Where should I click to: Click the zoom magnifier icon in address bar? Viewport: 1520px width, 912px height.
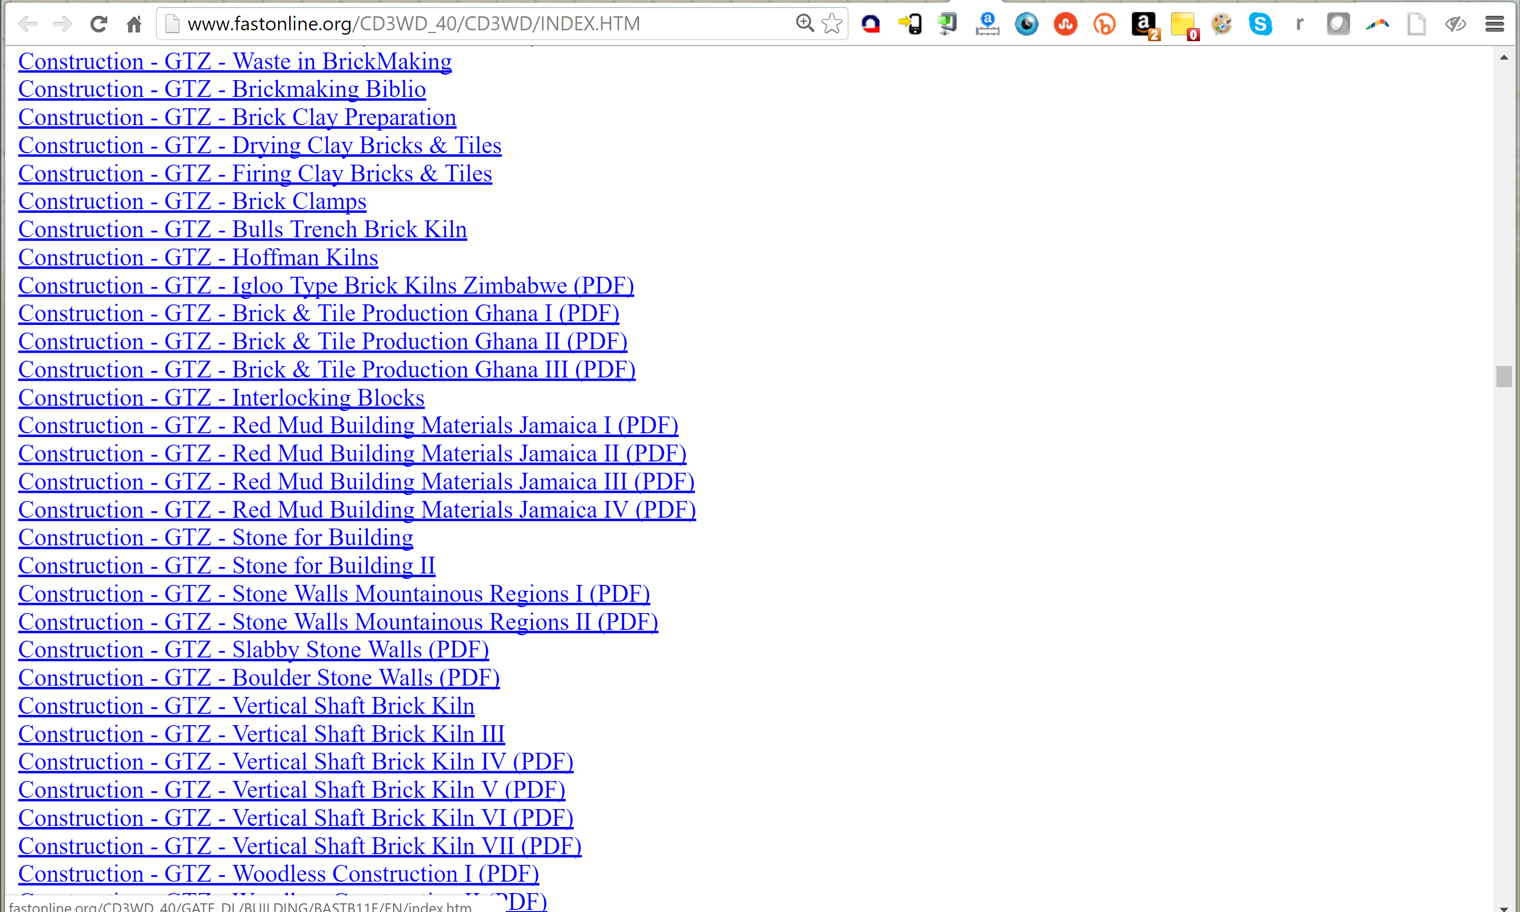tap(804, 23)
